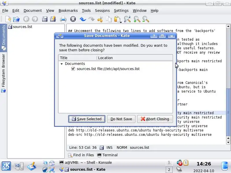Click the editor vertical scrollbar thumb
Viewport: 231px width, 173px height.
pos(228,112)
